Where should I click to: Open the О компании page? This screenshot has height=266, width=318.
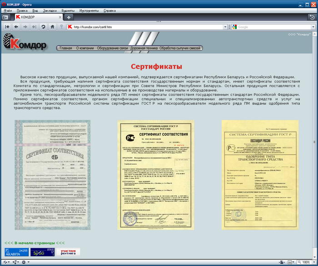(x=85, y=48)
